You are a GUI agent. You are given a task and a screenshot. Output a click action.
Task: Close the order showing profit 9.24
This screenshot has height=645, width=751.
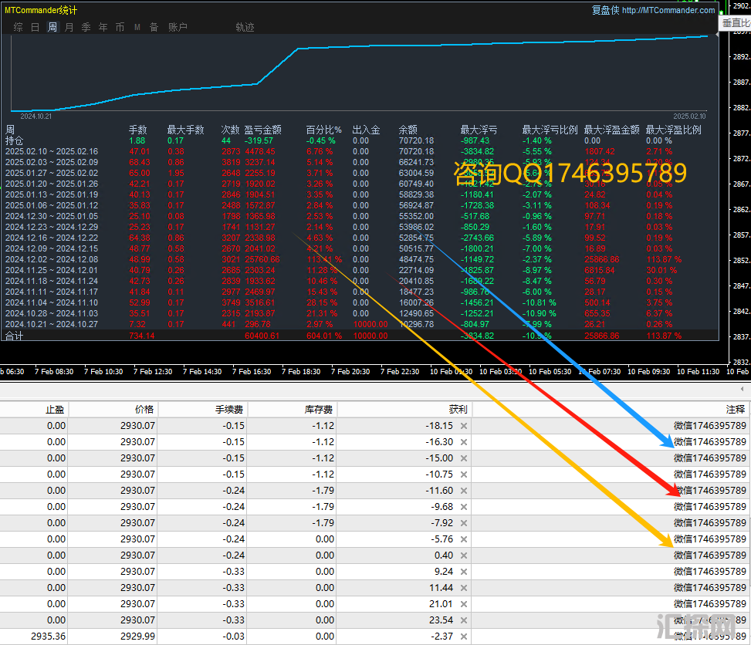coord(464,572)
